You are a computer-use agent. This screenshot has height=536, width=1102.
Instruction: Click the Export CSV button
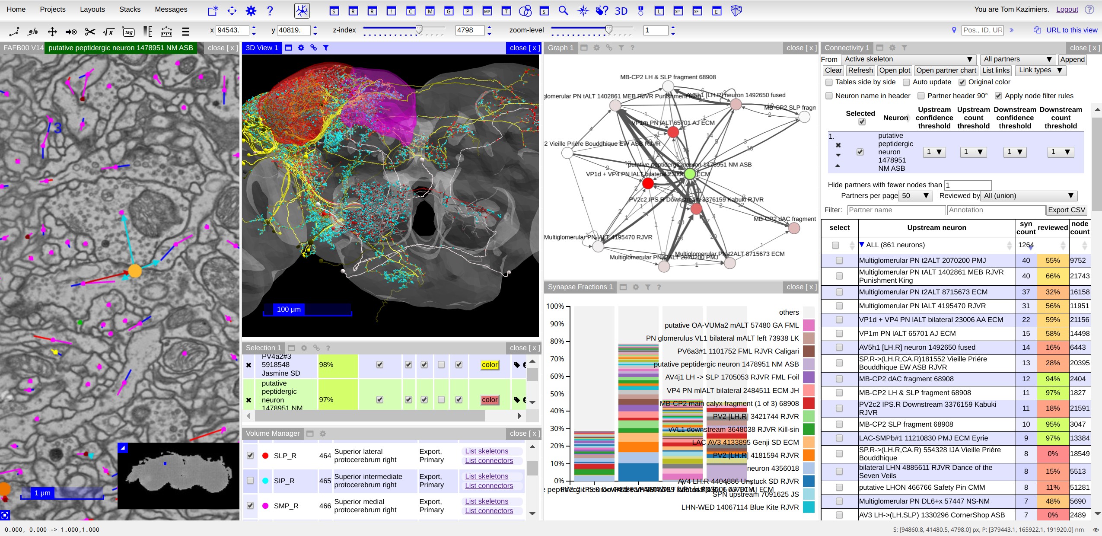tap(1066, 210)
